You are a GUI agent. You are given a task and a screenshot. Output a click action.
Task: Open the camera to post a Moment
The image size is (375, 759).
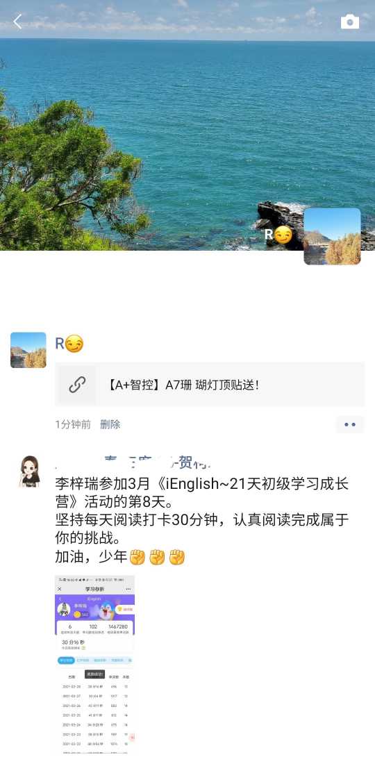350,22
